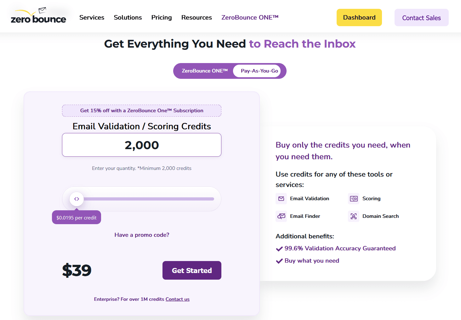Open the Services menu
The width and height of the screenshot is (461, 320).
click(92, 18)
